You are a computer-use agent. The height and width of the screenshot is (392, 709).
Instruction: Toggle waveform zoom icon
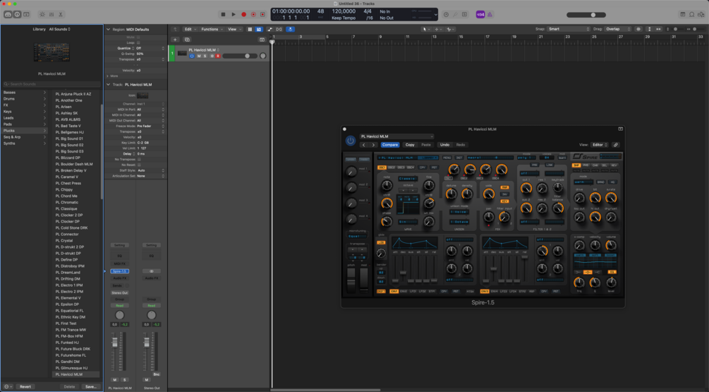(x=638, y=29)
